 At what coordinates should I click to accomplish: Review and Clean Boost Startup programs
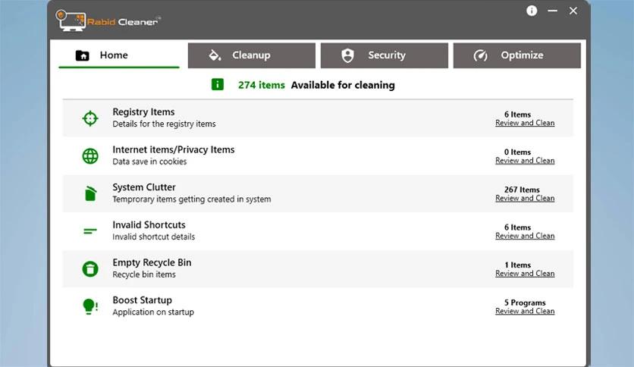(x=525, y=311)
